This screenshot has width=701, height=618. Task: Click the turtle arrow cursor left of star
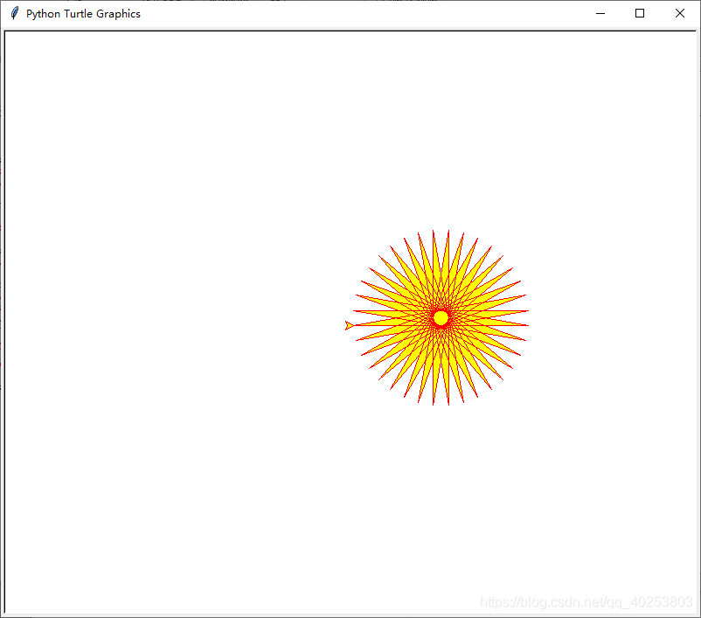[349, 325]
